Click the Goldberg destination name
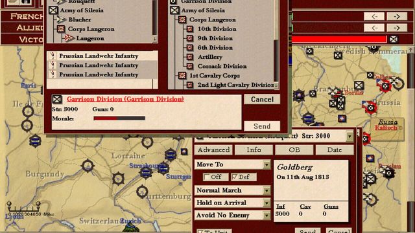Screen dimensions: 415x233 [x=295, y=167]
